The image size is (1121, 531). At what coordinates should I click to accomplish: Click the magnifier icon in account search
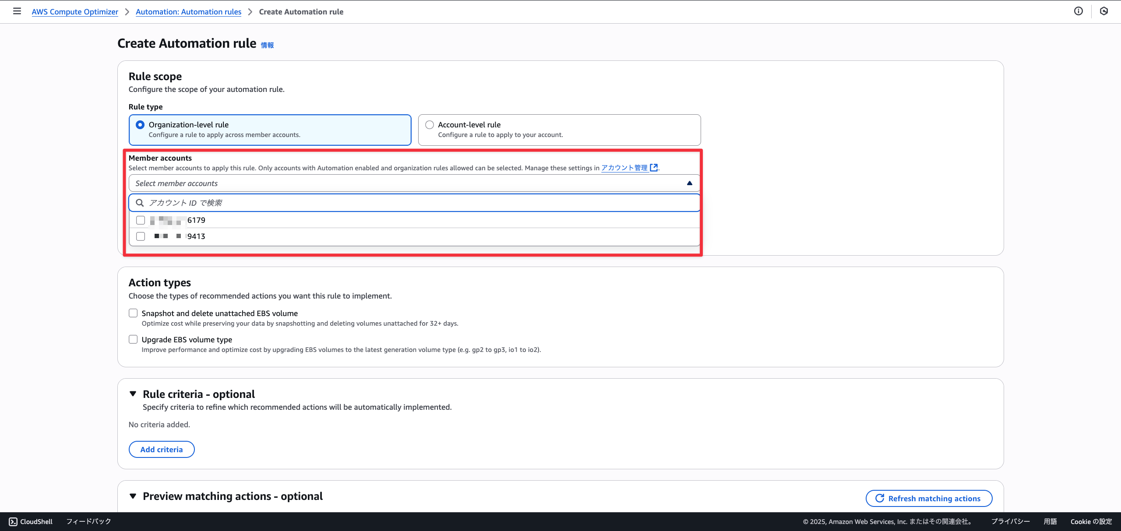(x=140, y=203)
